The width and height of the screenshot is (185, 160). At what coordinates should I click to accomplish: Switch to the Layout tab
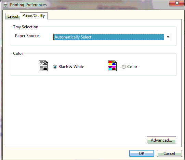click(x=13, y=16)
